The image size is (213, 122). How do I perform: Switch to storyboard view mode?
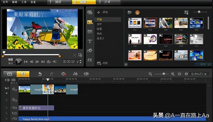coord(10,74)
